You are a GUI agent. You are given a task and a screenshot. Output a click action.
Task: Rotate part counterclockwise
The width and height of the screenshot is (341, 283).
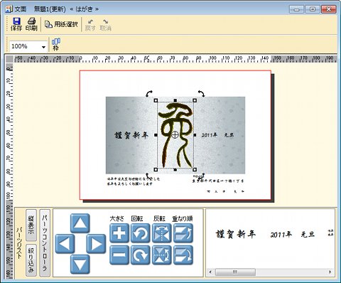click(141, 233)
